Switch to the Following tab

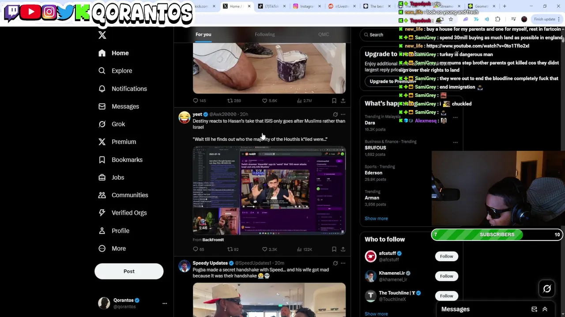pyautogui.click(x=265, y=34)
